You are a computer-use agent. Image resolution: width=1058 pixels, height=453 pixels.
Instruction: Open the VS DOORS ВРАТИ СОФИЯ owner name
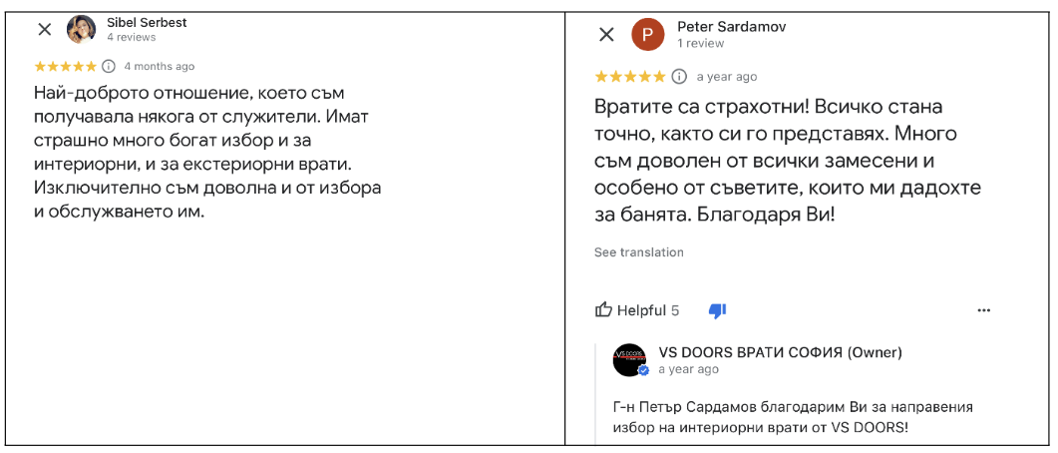click(780, 352)
